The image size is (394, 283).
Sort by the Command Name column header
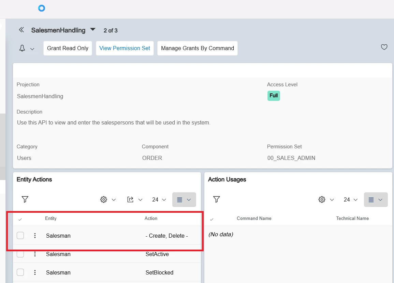coord(254,218)
